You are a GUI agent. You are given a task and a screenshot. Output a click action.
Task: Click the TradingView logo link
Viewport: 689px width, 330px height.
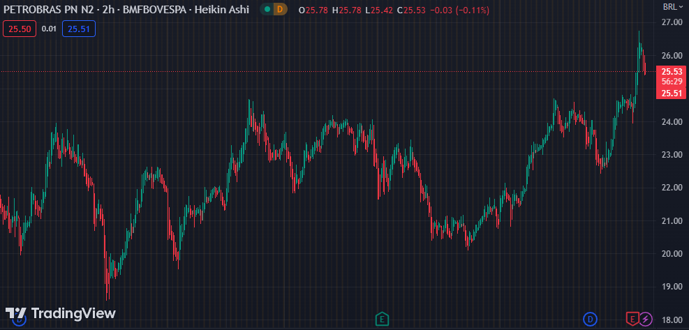point(60,313)
